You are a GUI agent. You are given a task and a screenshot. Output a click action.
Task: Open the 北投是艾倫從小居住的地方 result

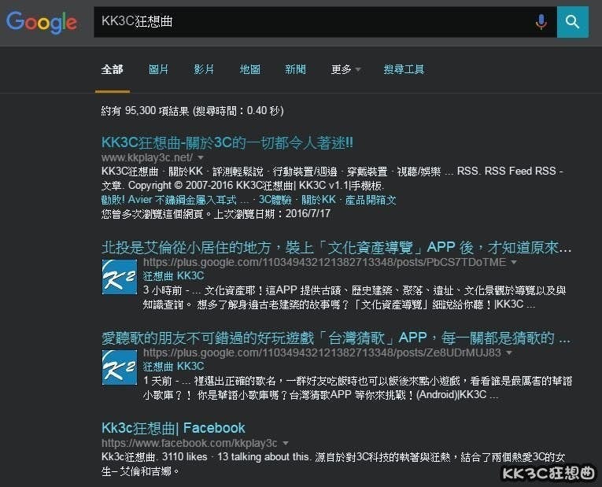pyautogui.click(x=336, y=248)
